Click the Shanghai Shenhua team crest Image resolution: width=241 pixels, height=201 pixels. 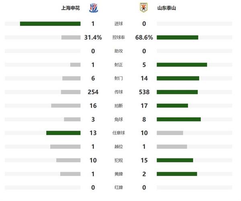tap(94, 8)
